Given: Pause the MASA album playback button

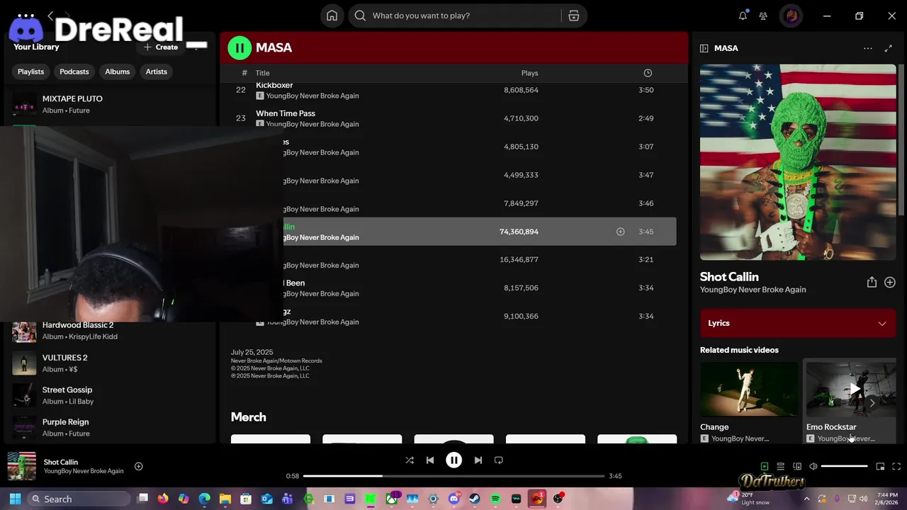Looking at the screenshot, I should coord(240,47).
